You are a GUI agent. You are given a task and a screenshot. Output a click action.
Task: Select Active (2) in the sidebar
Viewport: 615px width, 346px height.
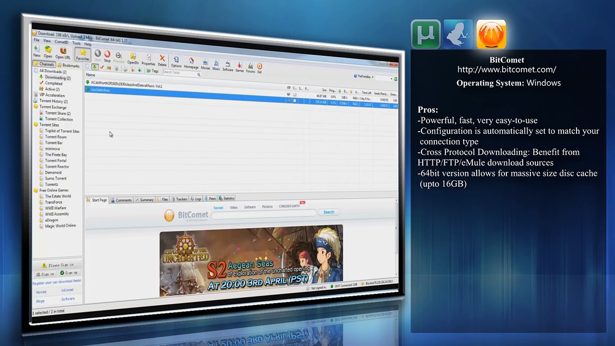pyautogui.click(x=49, y=89)
